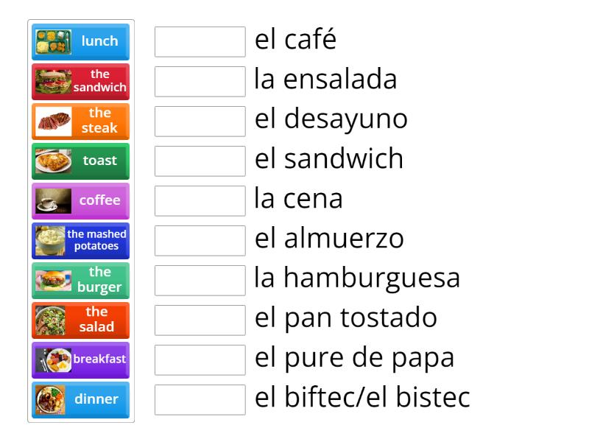Select the blank box next to la ensalada
589x442 pixels.
tap(200, 82)
